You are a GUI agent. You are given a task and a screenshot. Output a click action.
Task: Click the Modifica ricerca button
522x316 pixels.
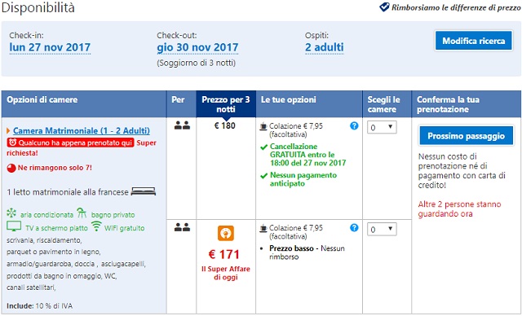(x=473, y=41)
